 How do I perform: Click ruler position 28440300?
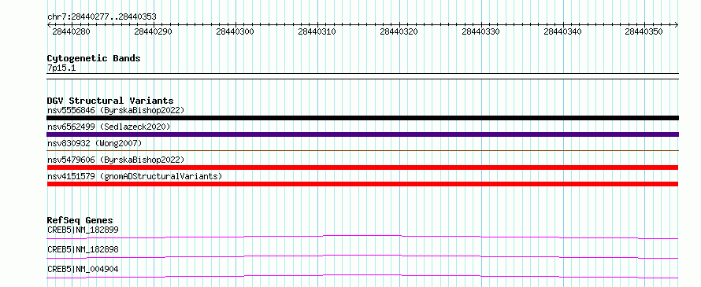[236, 31]
